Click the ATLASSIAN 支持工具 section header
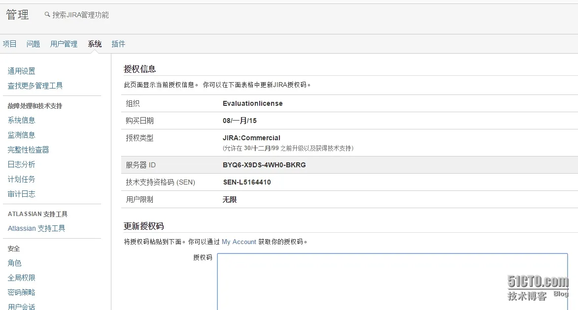The height and width of the screenshot is (310, 578). (37, 214)
